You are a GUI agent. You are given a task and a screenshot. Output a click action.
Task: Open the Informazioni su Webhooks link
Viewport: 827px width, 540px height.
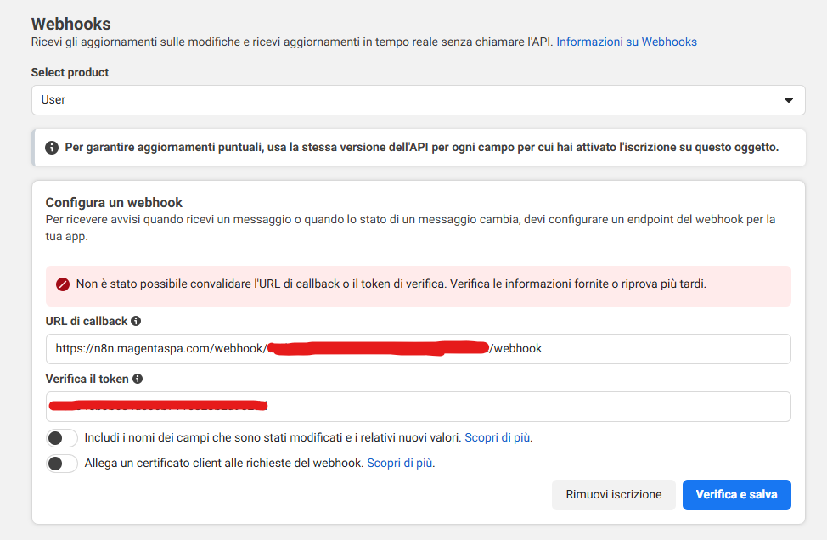[x=627, y=42]
